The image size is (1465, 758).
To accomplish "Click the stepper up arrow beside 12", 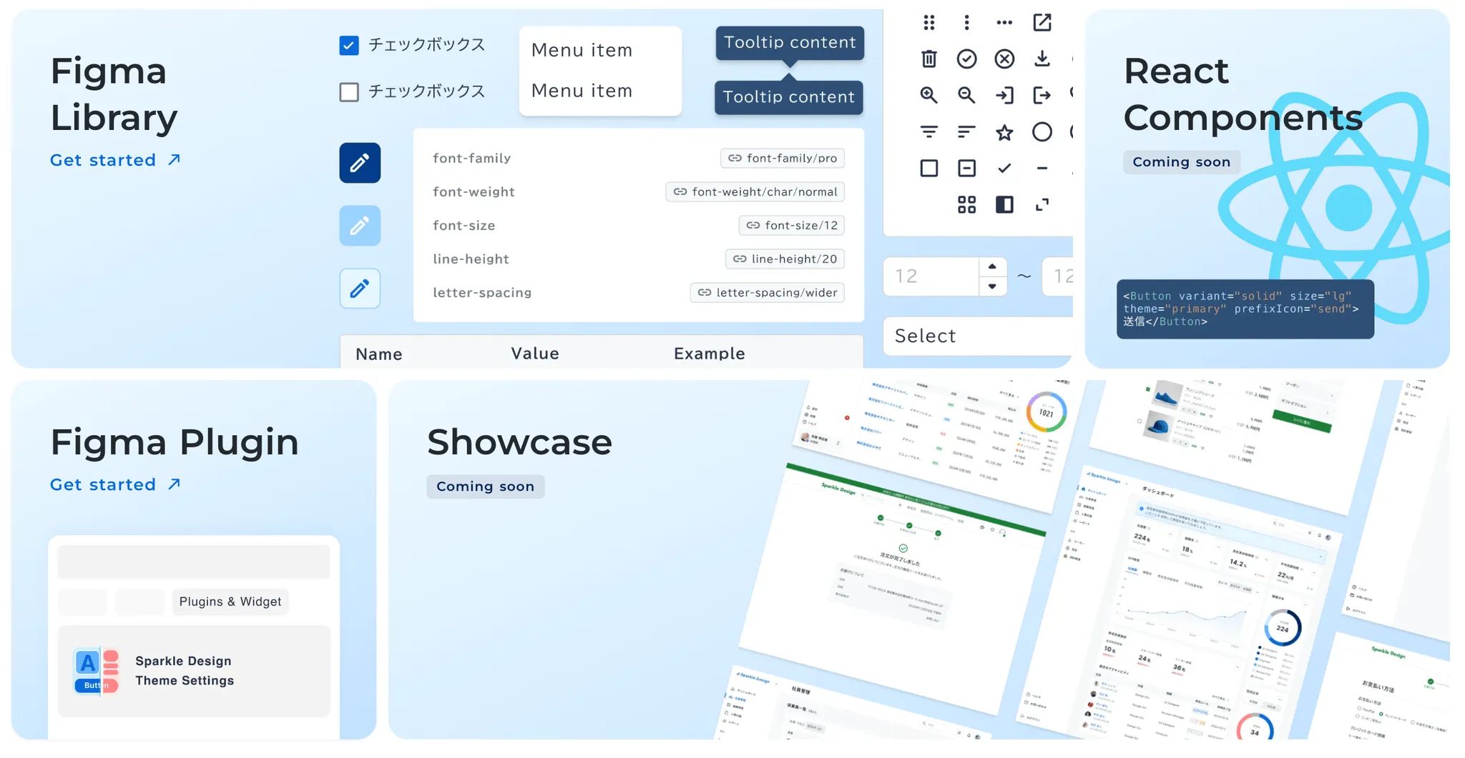I will (x=992, y=266).
